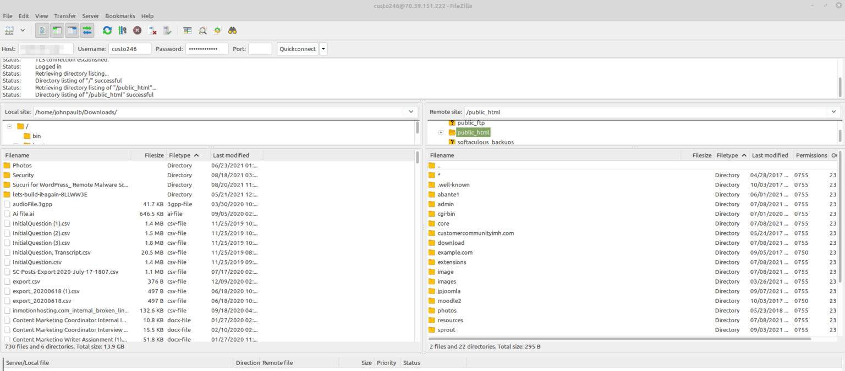Toggle the local directory tree view

coord(57,30)
